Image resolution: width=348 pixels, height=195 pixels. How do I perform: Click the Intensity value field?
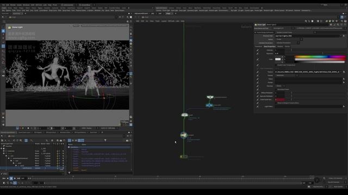[x=279, y=50]
